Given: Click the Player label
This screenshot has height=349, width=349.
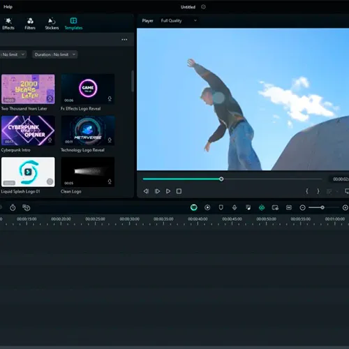Looking at the screenshot, I should (148, 21).
